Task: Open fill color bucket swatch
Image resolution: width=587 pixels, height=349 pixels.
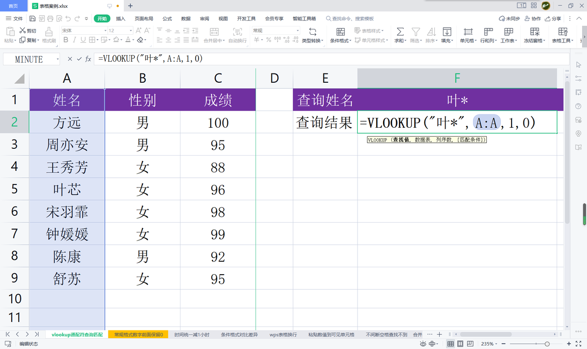Action: coord(117,40)
